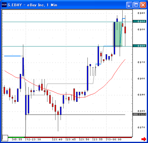The image size is (148, 143).
Task: Close the eBay chart window
Action: tap(143, 5)
